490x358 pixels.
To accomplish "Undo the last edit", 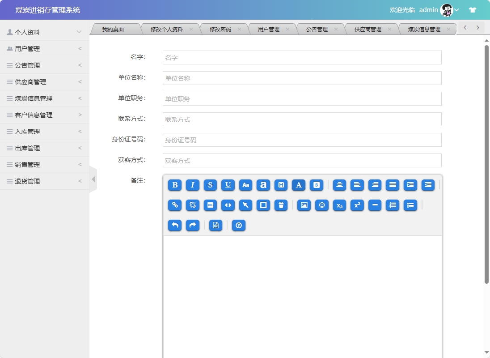I will pos(174,226).
